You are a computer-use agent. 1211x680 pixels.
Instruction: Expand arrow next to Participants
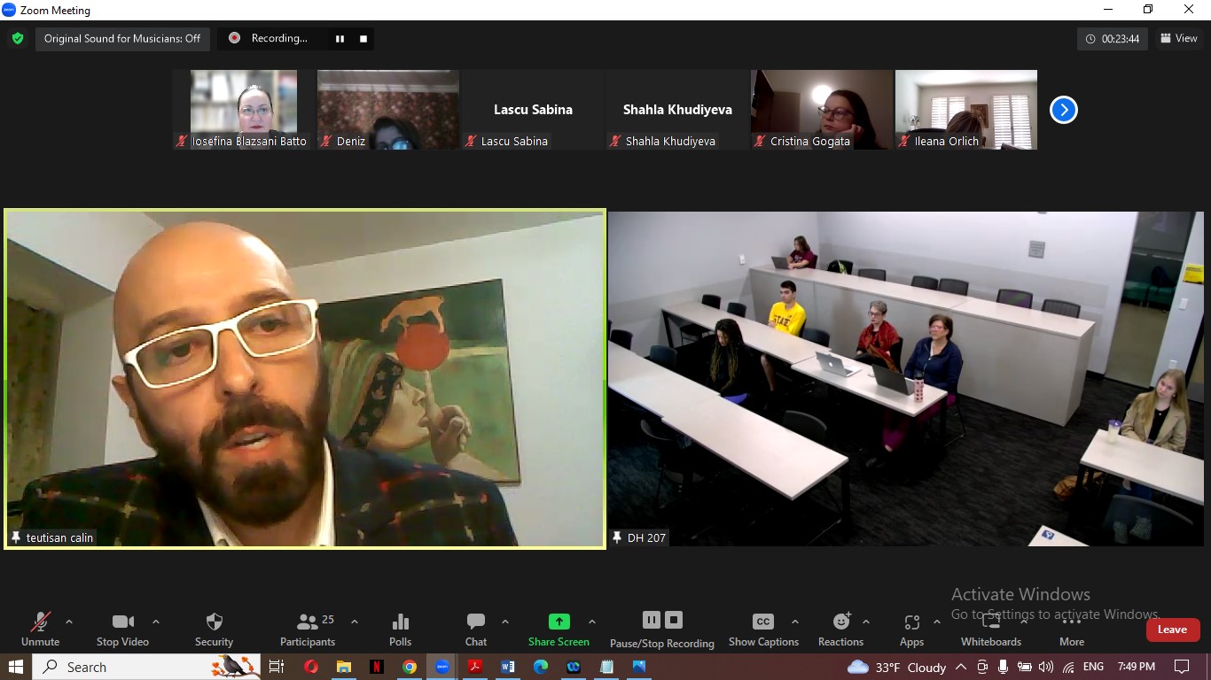[355, 622]
